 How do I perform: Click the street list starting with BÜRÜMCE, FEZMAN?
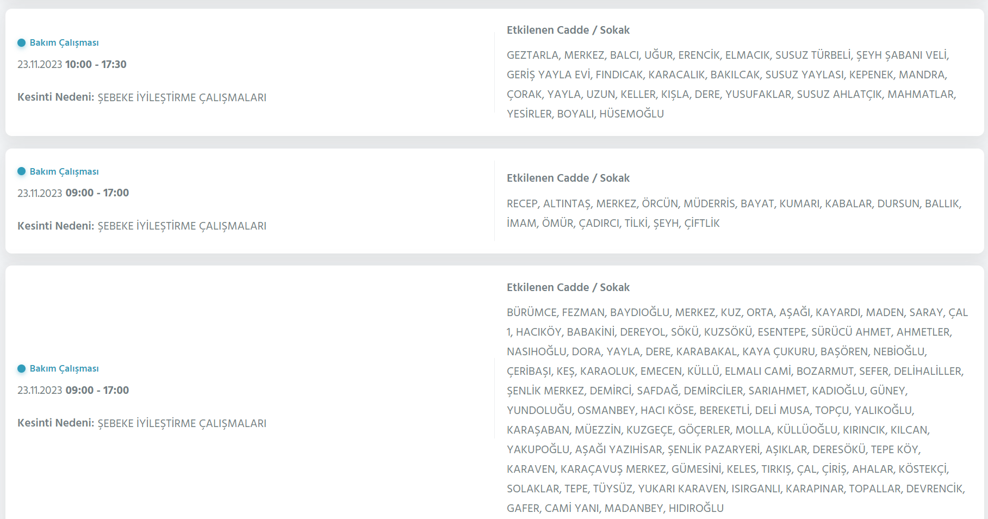737,410
